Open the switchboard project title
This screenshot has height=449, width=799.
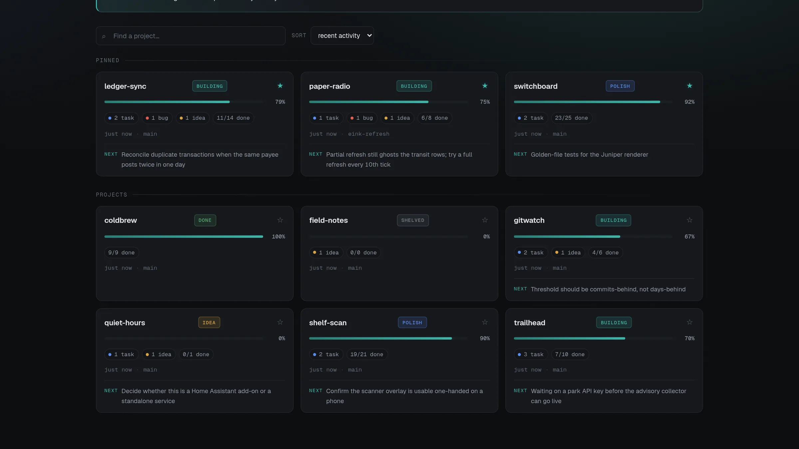pyautogui.click(x=535, y=86)
